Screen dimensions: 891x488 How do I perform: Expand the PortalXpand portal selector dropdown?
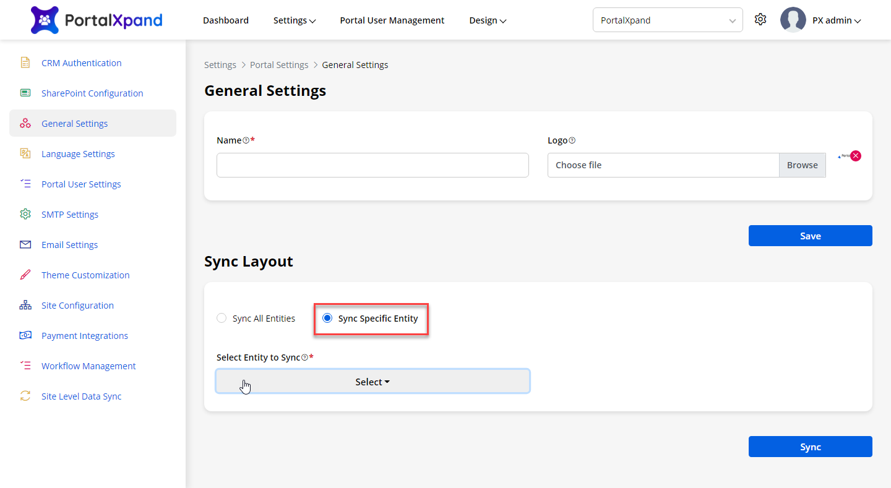coord(667,20)
